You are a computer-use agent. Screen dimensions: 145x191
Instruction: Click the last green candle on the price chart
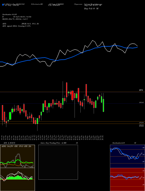[104, 106]
